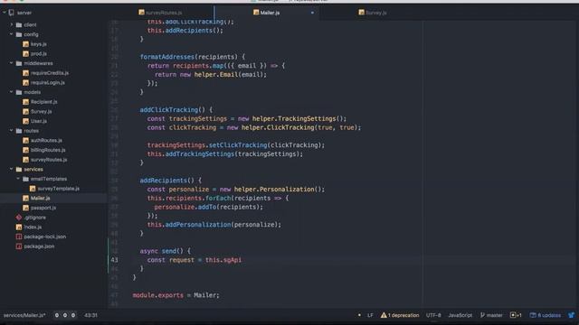This screenshot has width=579, height=325.
Task: Click the emailTemplates folder icon
Action: click(25, 179)
